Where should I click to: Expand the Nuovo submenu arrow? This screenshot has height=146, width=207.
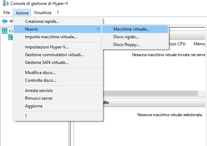tap(98, 29)
